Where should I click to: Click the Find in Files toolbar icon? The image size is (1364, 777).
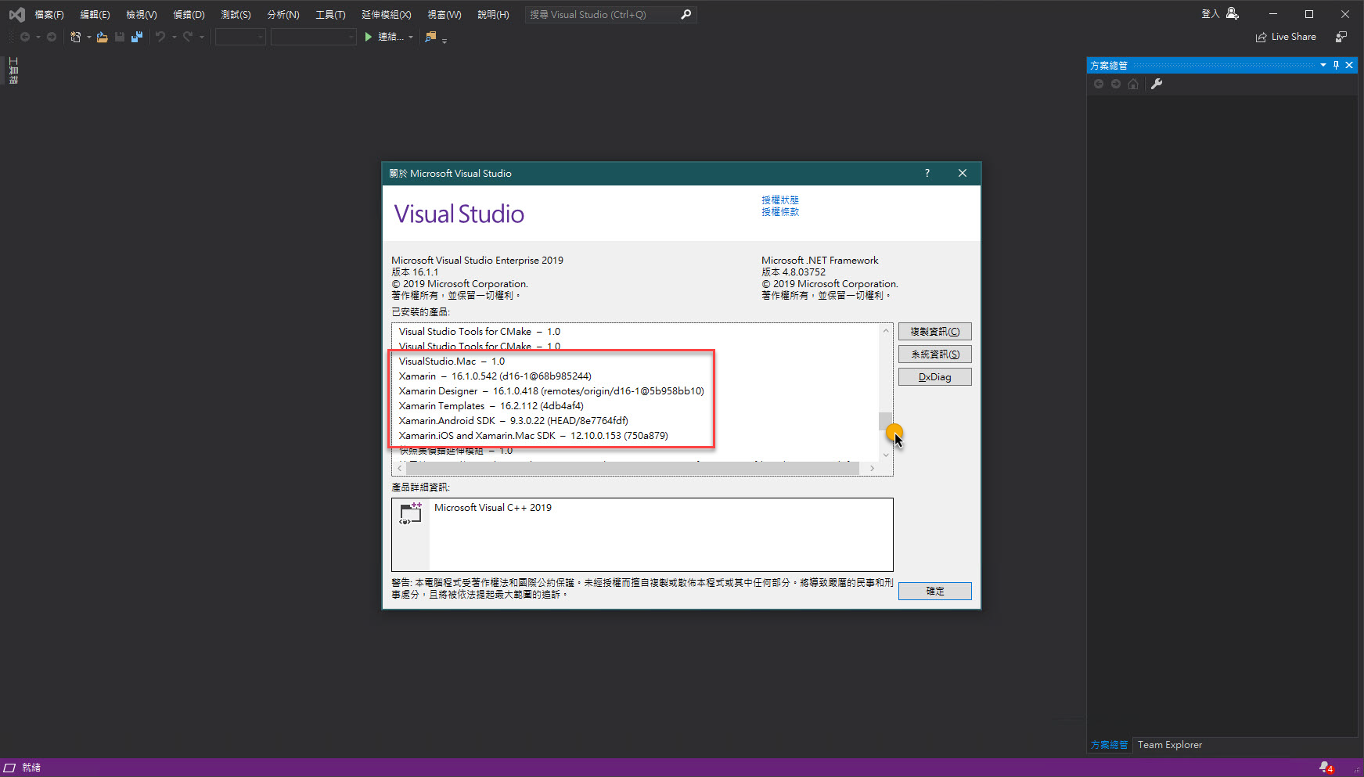click(430, 37)
